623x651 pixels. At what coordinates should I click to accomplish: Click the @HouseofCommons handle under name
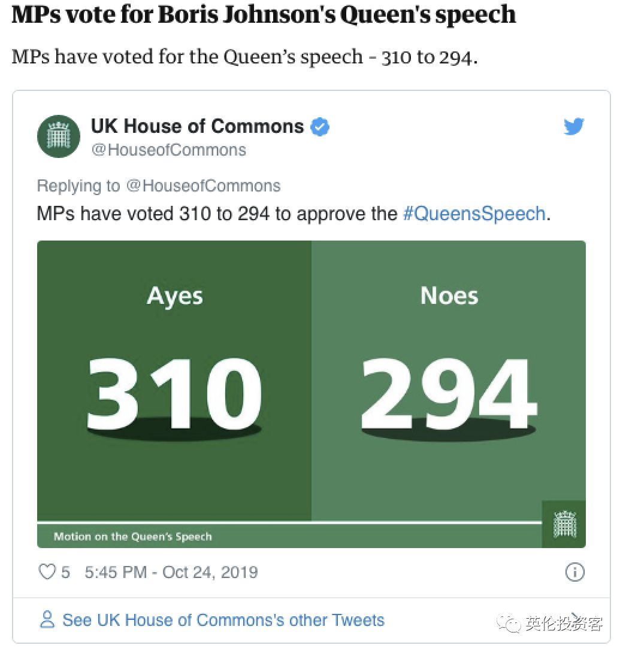(x=169, y=150)
